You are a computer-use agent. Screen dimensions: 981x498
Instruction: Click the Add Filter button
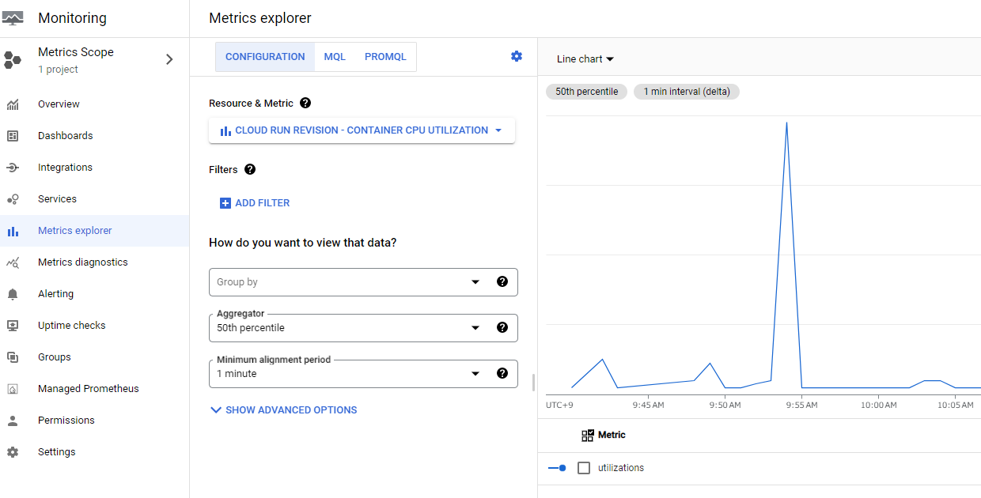[x=255, y=203]
